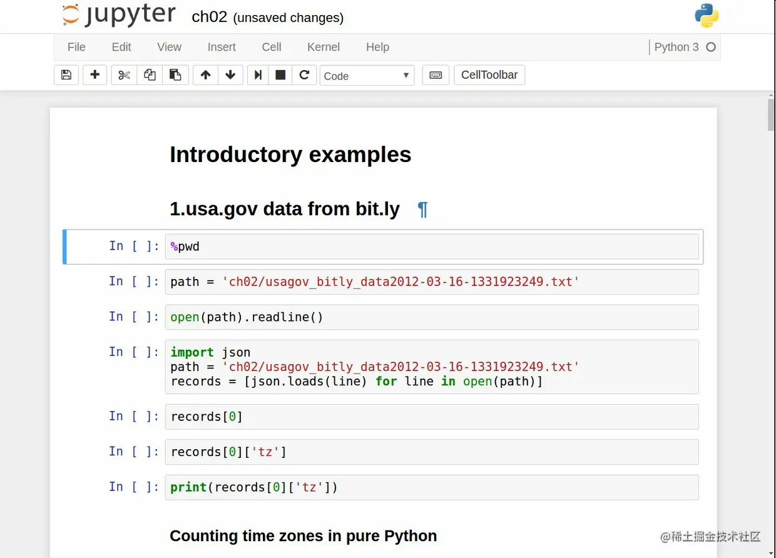Open the cell type Code dropdown
776x558 pixels.
[367, 76]
